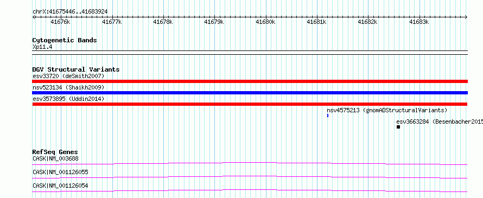This screenshot has height=198, width=483.
Task: Click the 41682k ruler tick label
Action: (367, 22)
